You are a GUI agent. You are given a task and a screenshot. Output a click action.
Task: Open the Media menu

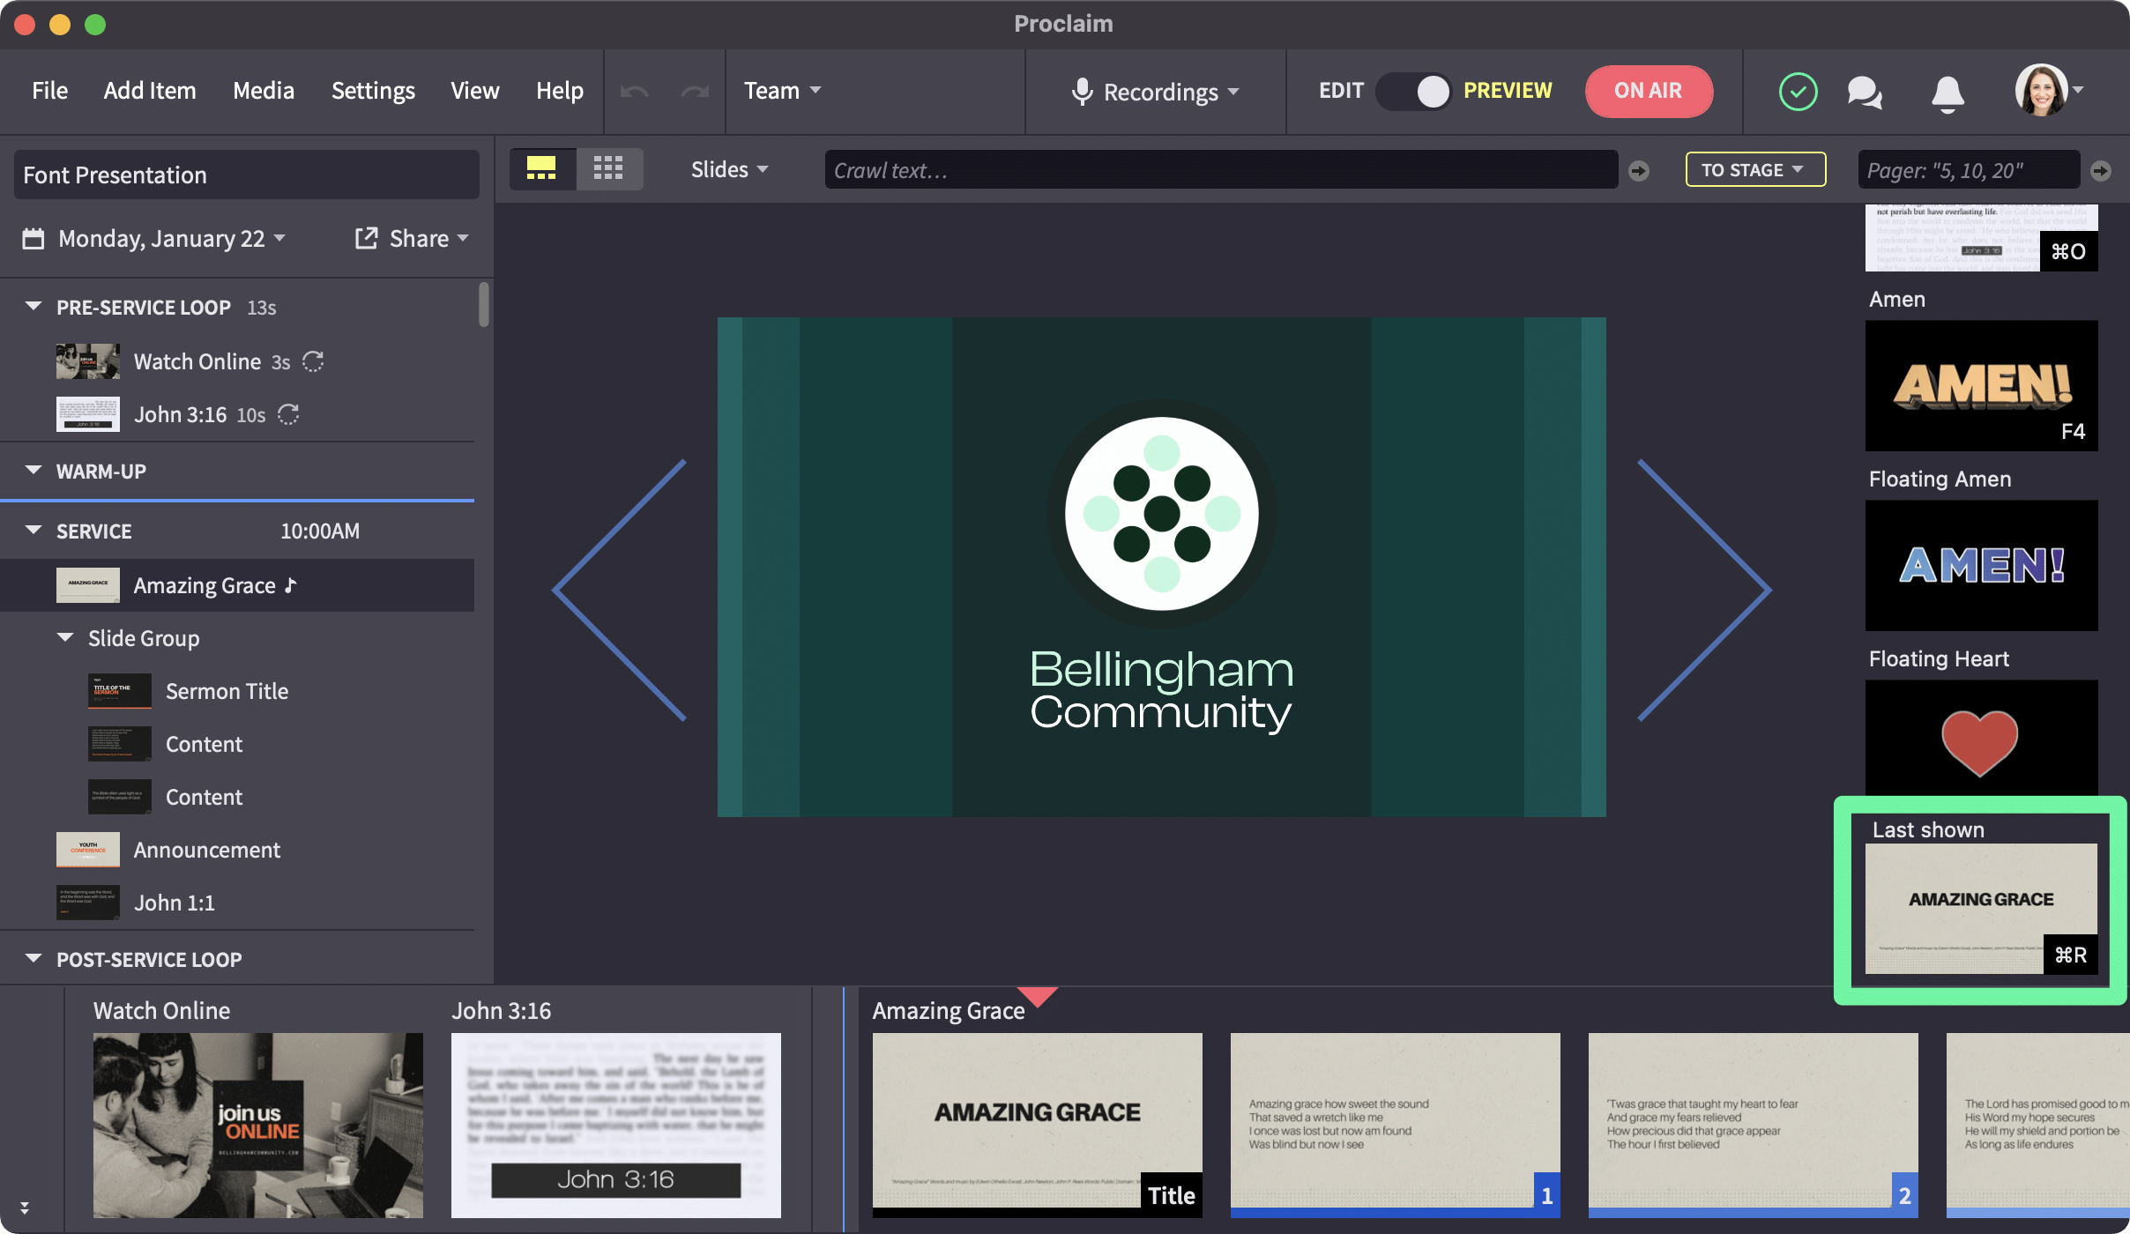point(263,91)
